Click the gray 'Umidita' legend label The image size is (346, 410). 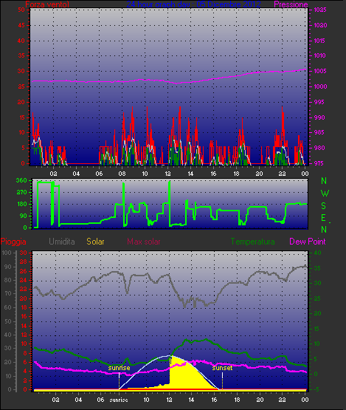coord(62,242)
